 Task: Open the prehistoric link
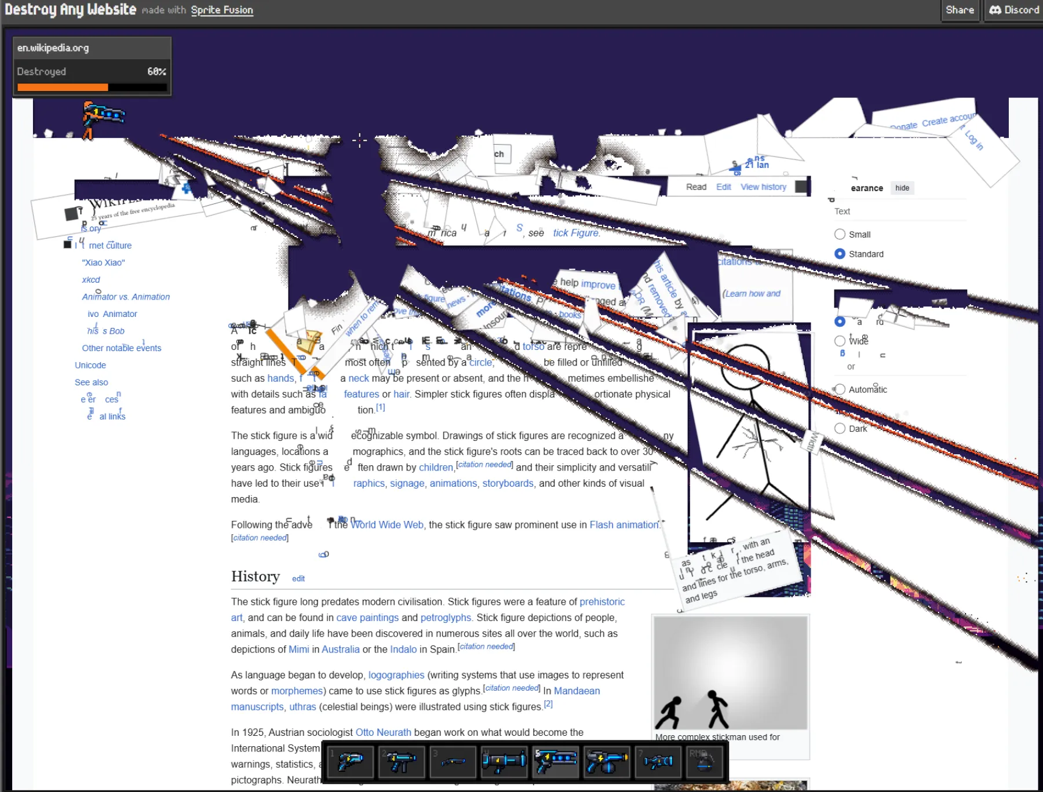pos(602,601)
